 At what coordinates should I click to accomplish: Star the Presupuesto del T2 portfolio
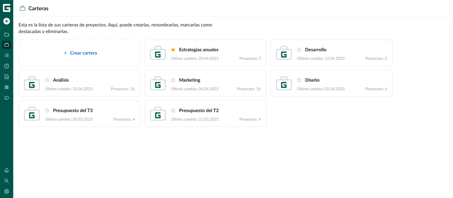point(173,110)
